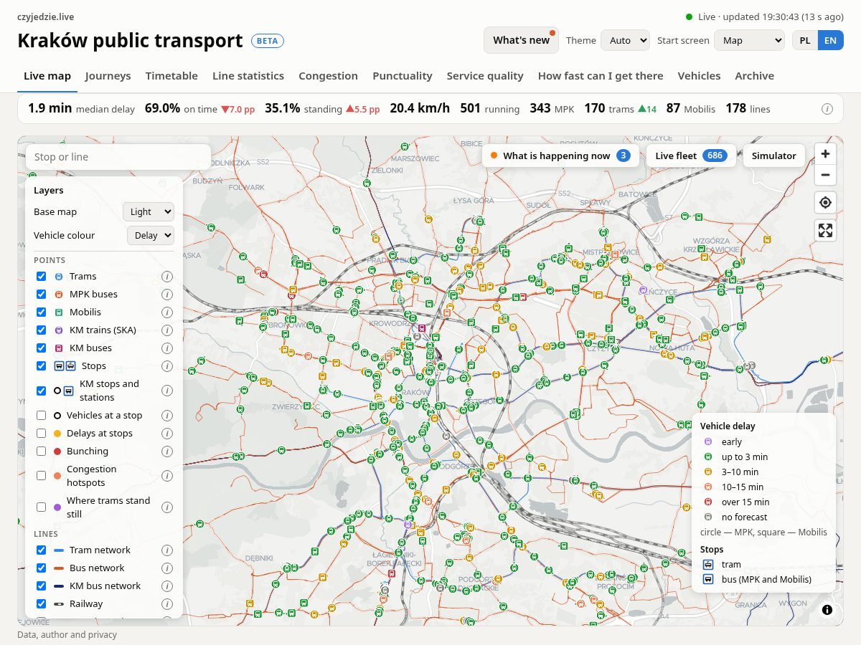Enable Delays at stops layer

click(42, 434)
